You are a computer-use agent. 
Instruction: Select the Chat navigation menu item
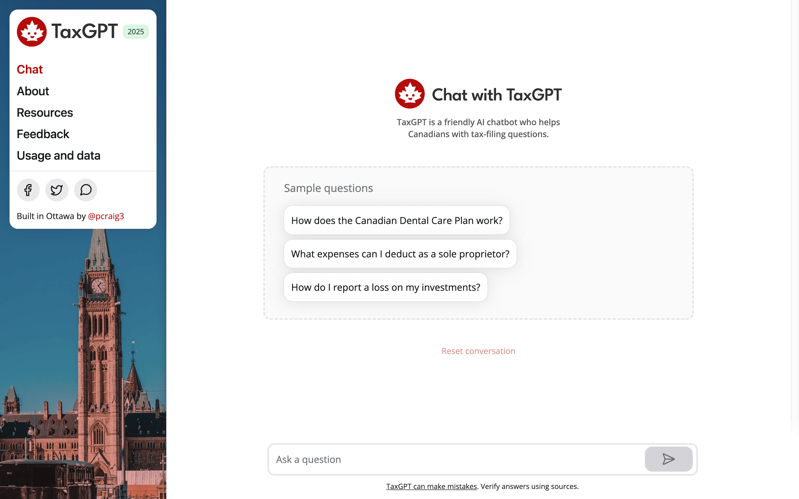click(30, 68)
